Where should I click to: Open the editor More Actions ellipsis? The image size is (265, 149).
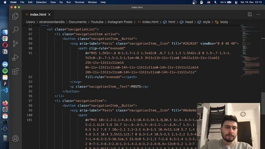[x=258, y=14]
